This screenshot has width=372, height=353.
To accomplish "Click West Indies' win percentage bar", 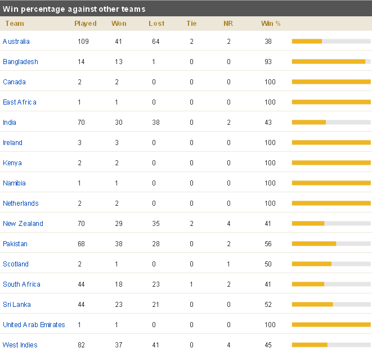I will click(331, 345).
